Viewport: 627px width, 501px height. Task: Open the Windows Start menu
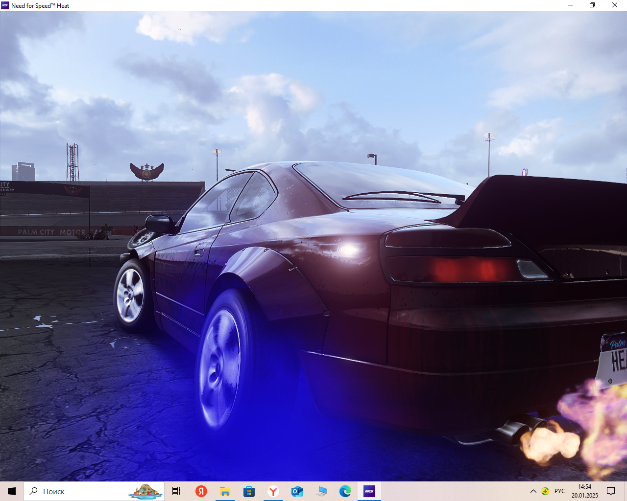[12, 491]
